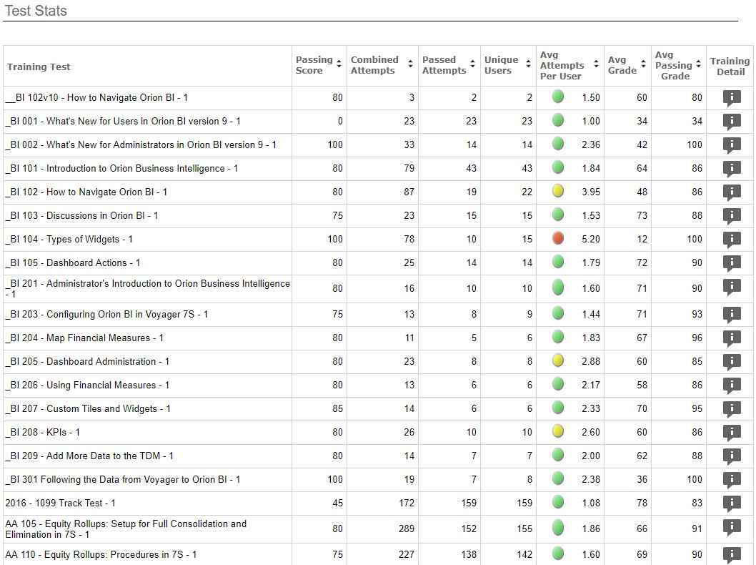Select BI 101 Introduction to Orion Business Intelligence
This screenshot has width=756, height=565.
[x=121, y=168]
